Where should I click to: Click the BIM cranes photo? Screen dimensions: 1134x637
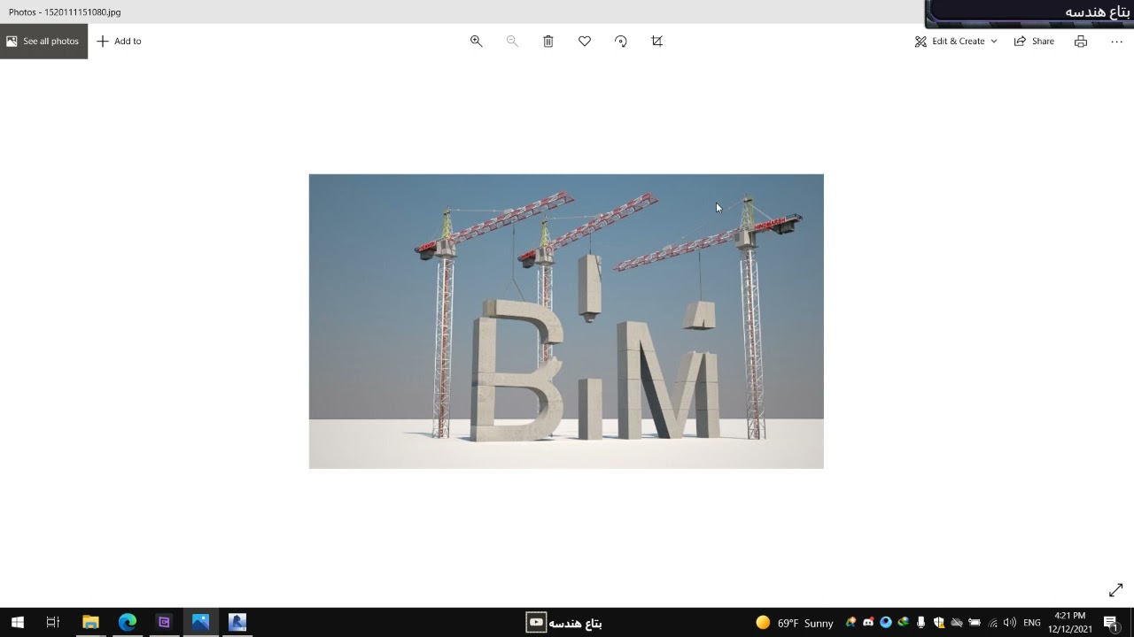(566, 321)
